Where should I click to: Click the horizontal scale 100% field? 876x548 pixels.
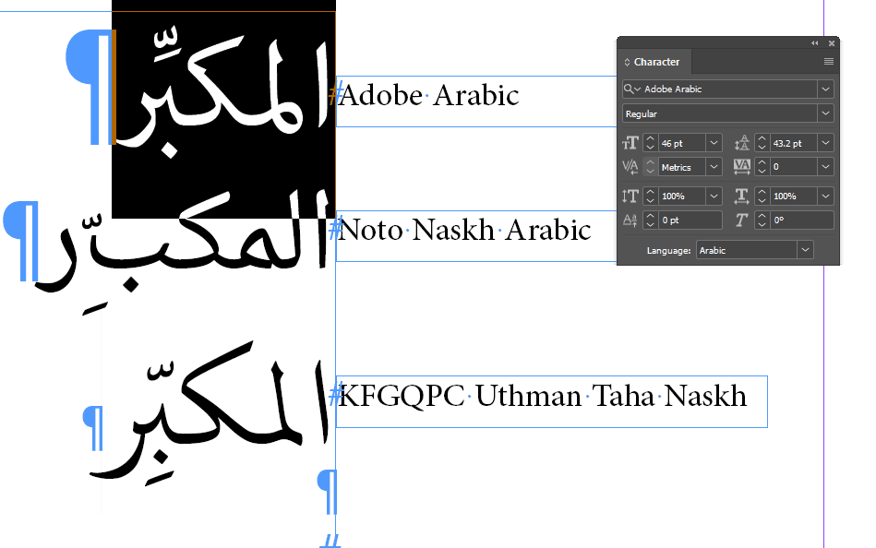coord(793,197)
